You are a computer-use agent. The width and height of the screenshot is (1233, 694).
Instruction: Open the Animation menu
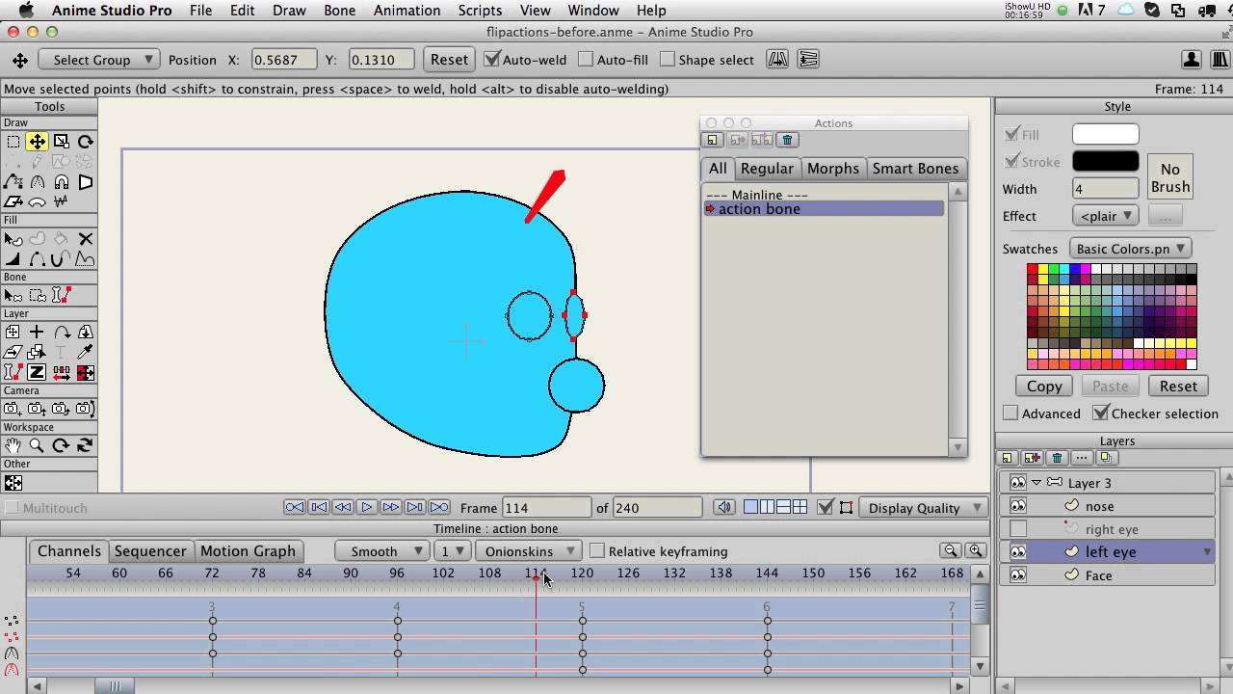[407, 11]
